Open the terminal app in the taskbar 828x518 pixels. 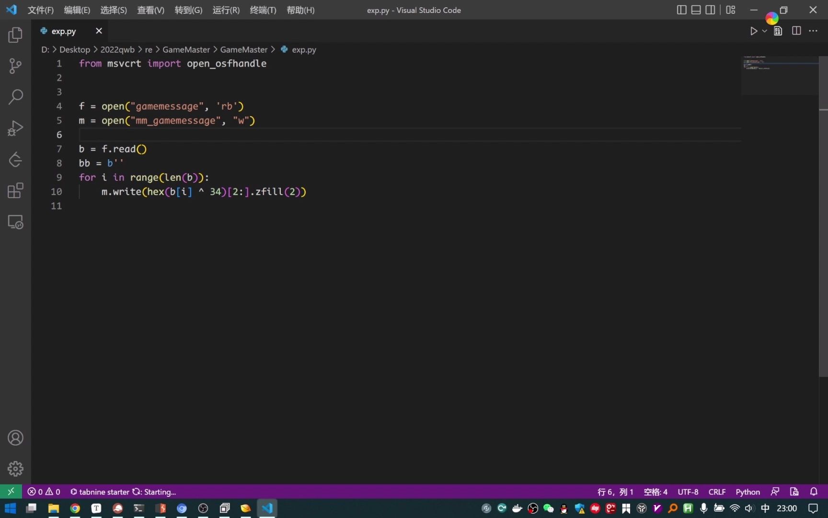pyautogui.click(x=138, y=508)
